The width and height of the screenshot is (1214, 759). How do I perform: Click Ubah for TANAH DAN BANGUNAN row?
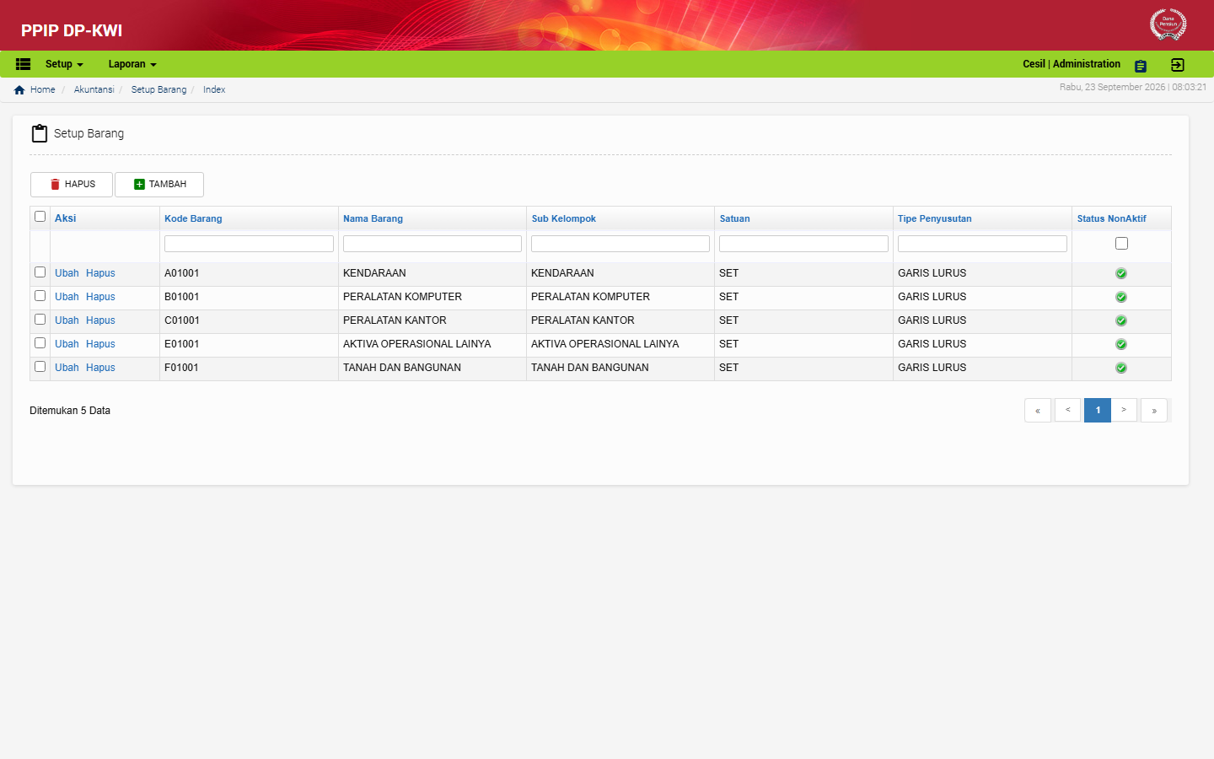67,368
